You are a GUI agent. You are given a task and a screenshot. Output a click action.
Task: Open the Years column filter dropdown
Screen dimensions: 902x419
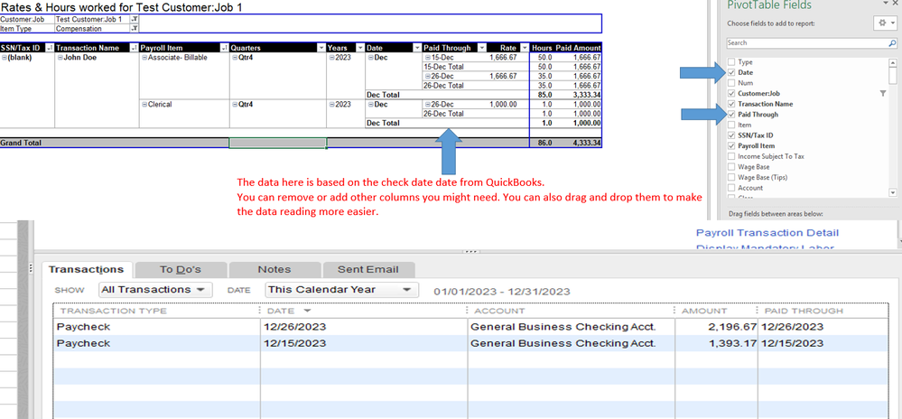click(360, 48)
